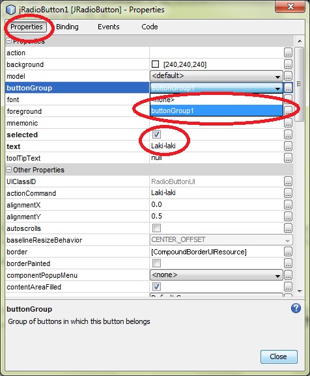This screenshot has height=376, width=310.
Task: Open the custom editor button for autoscrolls
Action: 288,228
